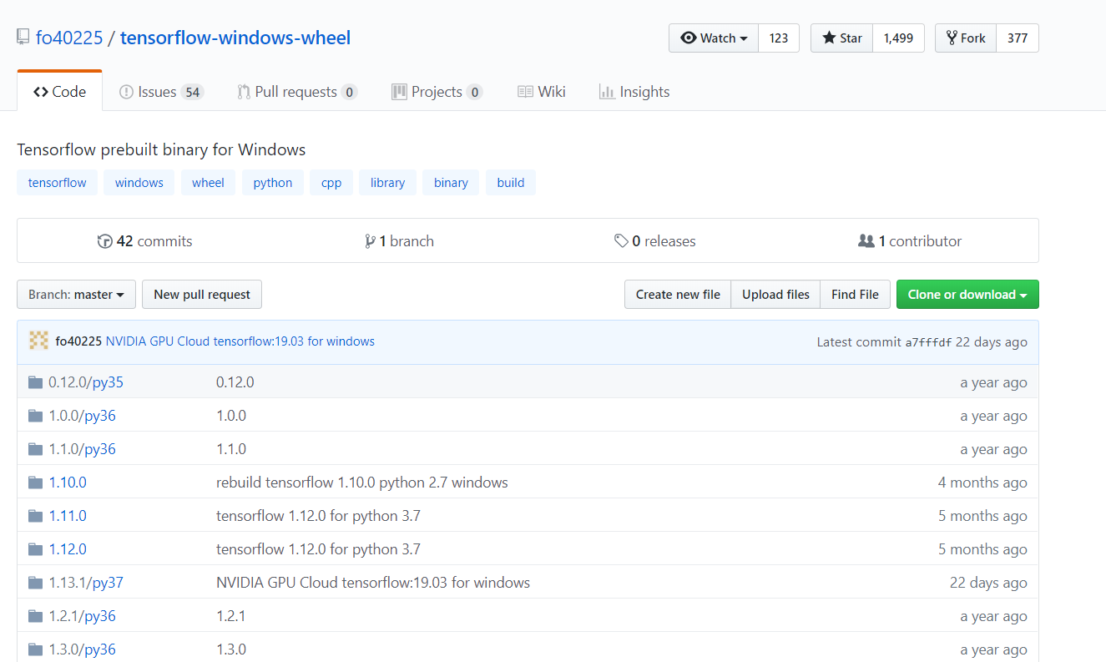The height and width of the screenshot is (662, 1106).
Task: Click the '22 days ago' timestamp in 1.13.1/py37 row
Action: pyautogui.click(x=988, y=583)
